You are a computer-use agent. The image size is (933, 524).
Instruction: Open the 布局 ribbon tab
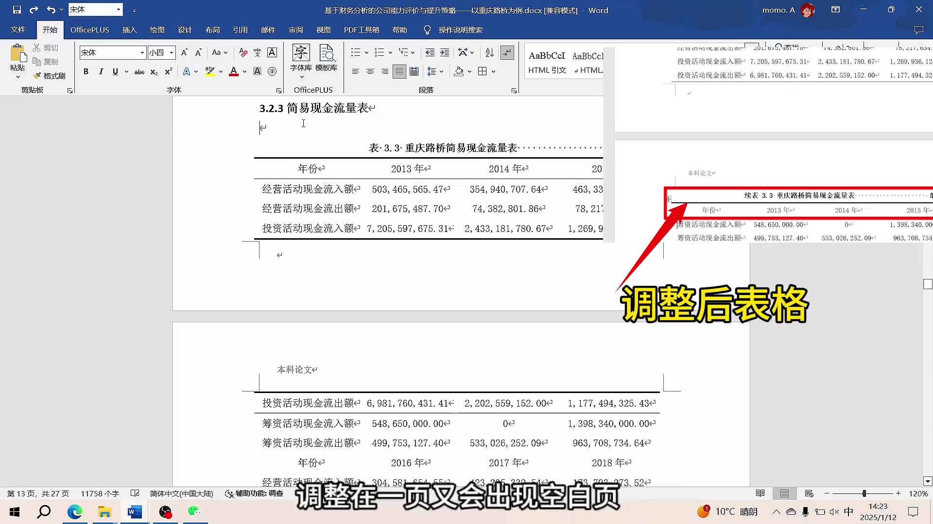pyautogui.click(x=212, y=30)
